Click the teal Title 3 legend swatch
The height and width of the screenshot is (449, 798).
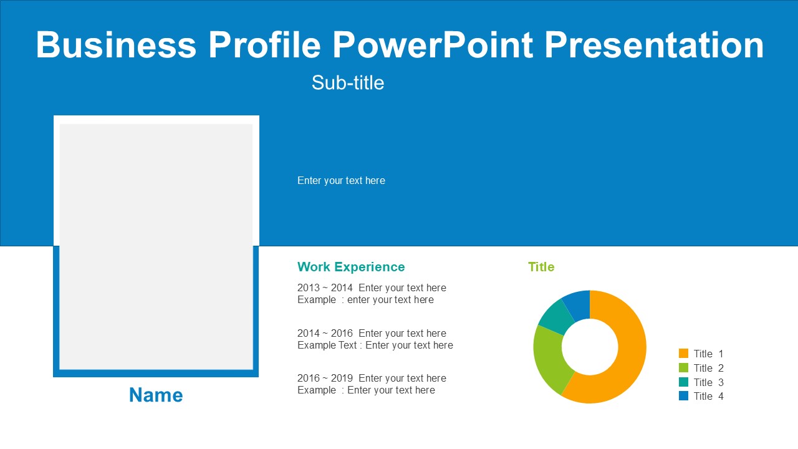click(683, 382)
